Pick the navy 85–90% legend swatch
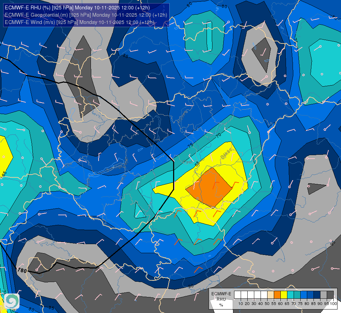This screenshot has height=313, width=341. 317,295
